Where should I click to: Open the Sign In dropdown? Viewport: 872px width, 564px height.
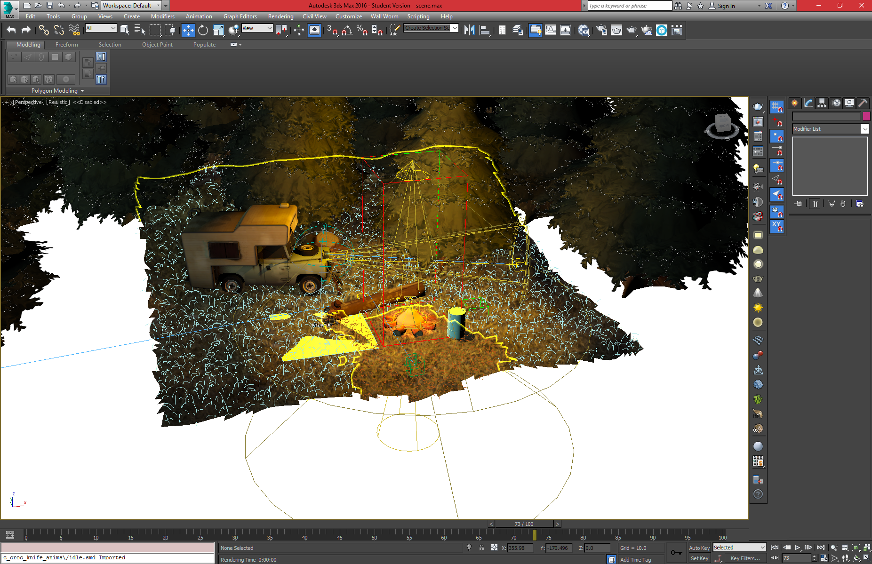pyautogui.click(x=759, y=6)
